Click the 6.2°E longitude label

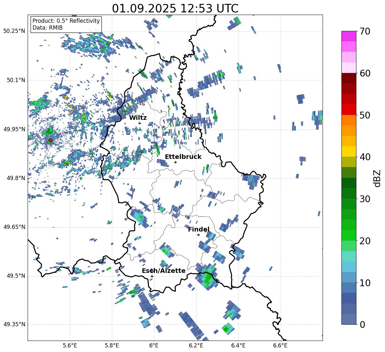pyautogui.click(x=196, y=345)
